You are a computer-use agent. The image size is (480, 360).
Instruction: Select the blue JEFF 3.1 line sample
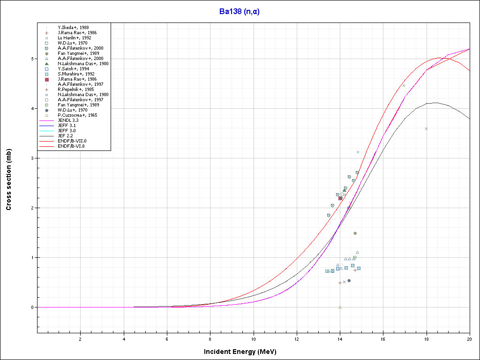pyautogui.click(x=46, y=126)
